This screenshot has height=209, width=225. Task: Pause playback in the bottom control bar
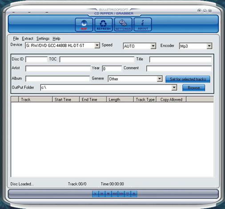point(102,194)
